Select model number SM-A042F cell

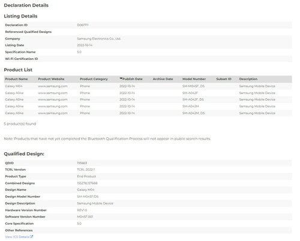(x=190, y=93)
